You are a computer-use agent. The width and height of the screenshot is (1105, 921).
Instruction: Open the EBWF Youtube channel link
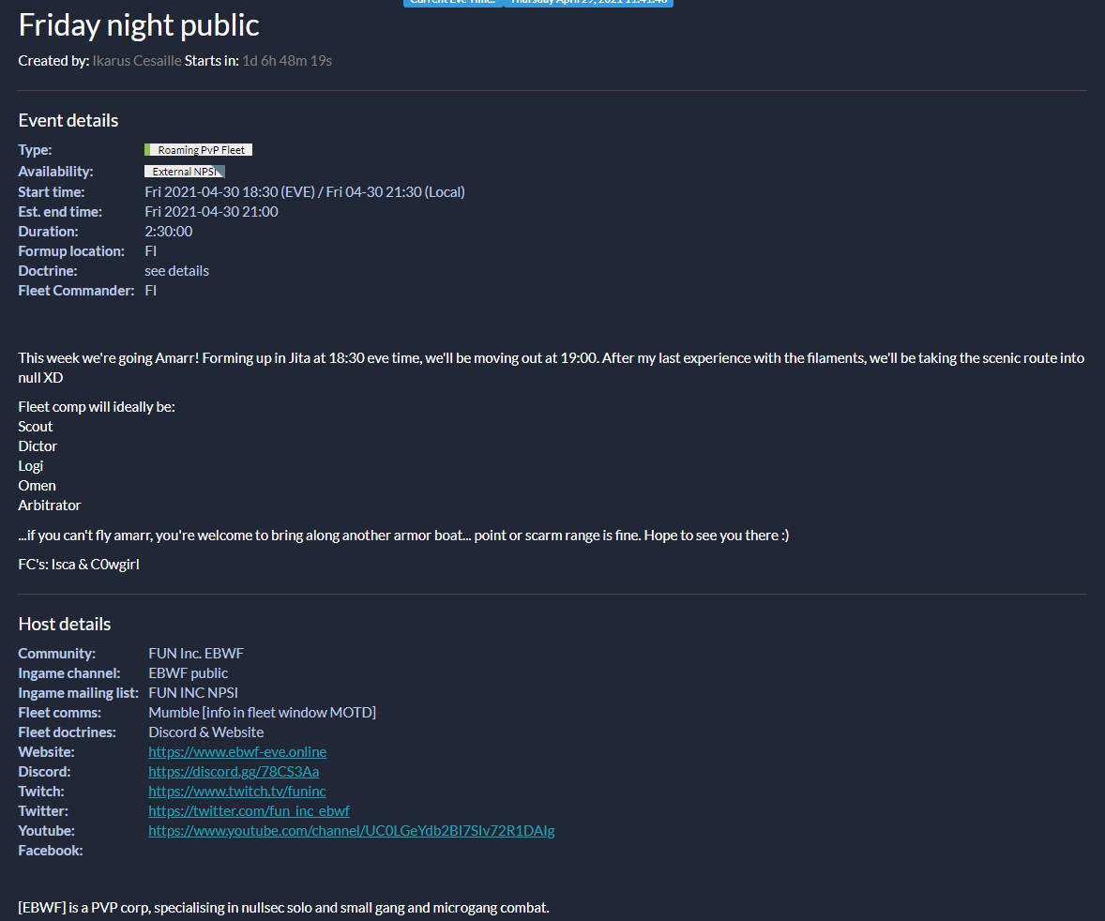click(x=351, y=830)
